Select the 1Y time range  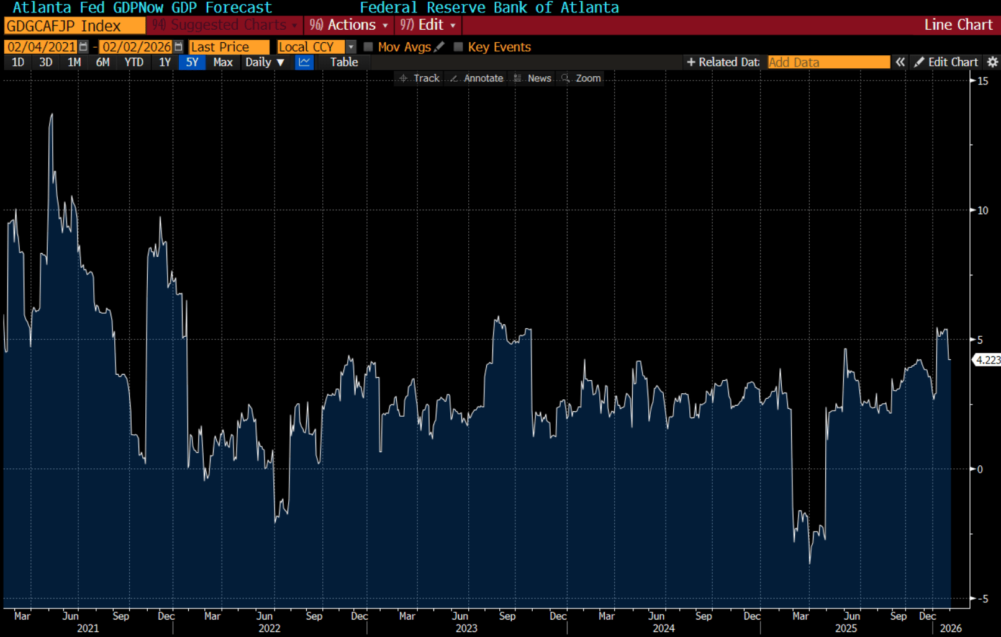pyautogui.click(x=165, y=62)
